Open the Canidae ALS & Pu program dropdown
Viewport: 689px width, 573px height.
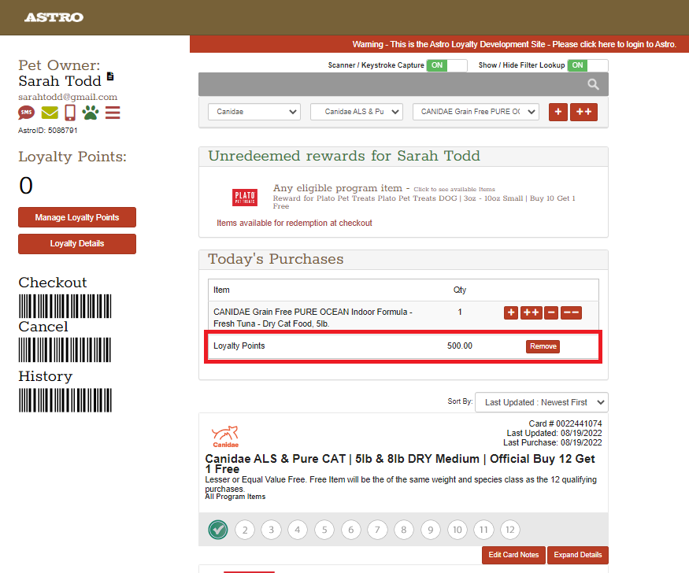tap(357, 112)
